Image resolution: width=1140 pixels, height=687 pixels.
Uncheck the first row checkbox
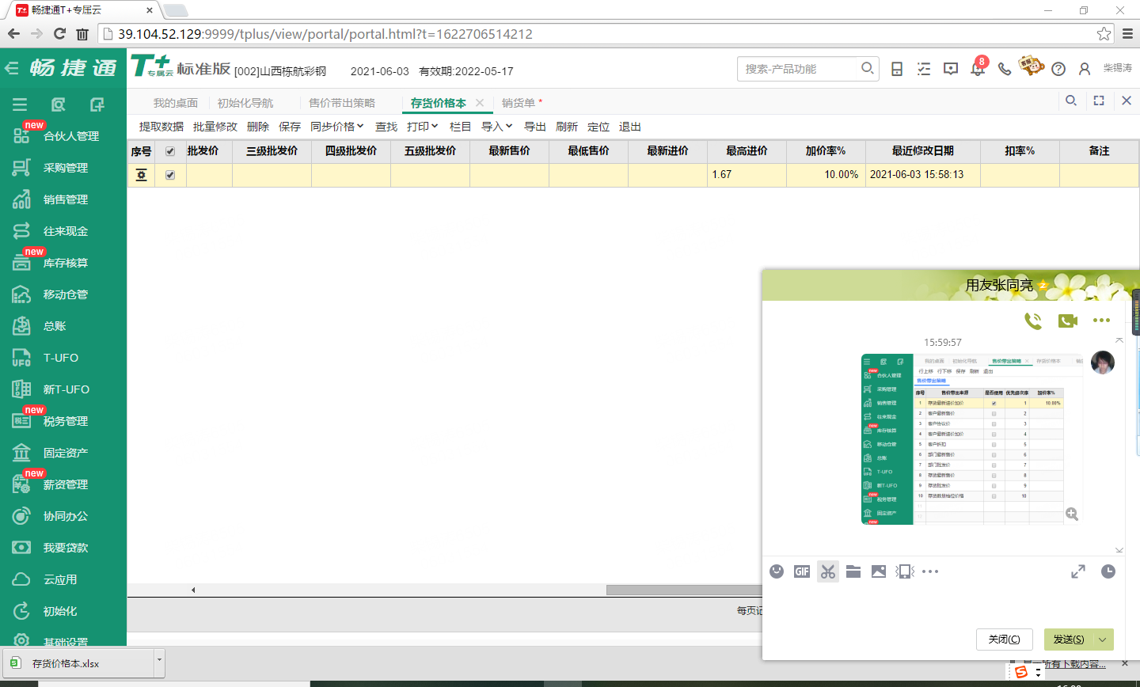coord(169,175)
